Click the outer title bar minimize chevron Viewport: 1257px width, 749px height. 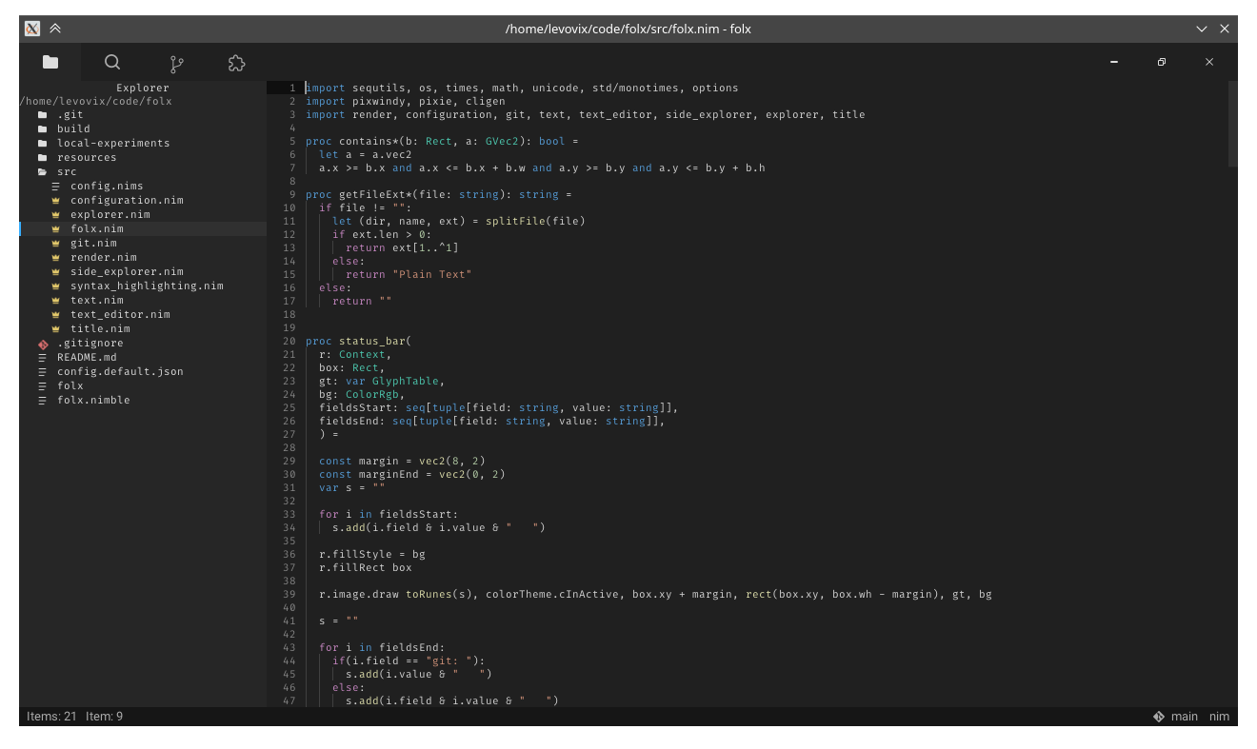[x=1202, y=29]
